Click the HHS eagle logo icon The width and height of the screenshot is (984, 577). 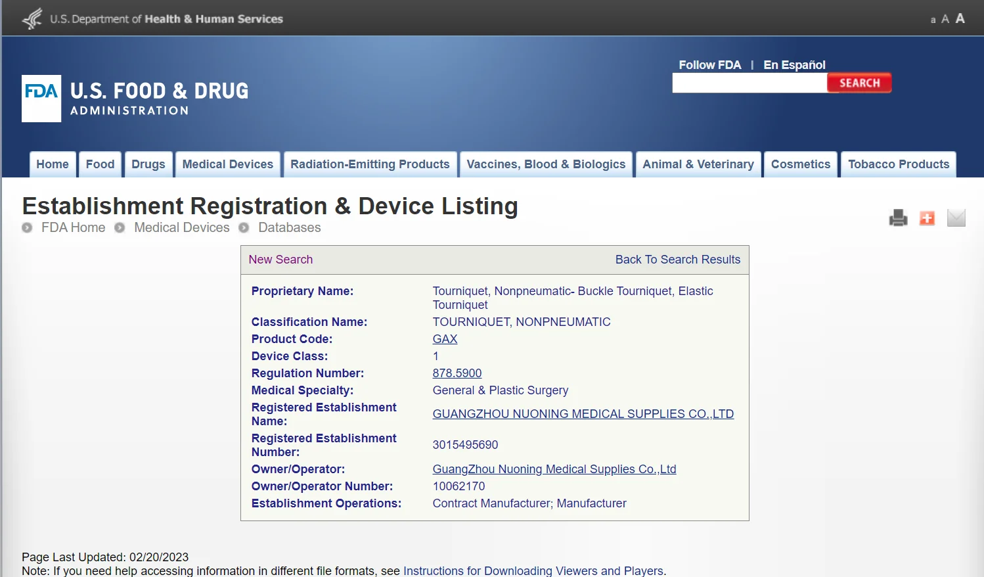point(32,18)
